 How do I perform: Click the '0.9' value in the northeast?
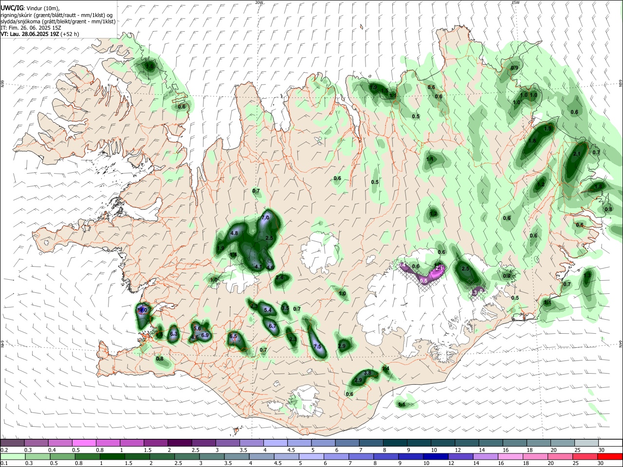514,68
